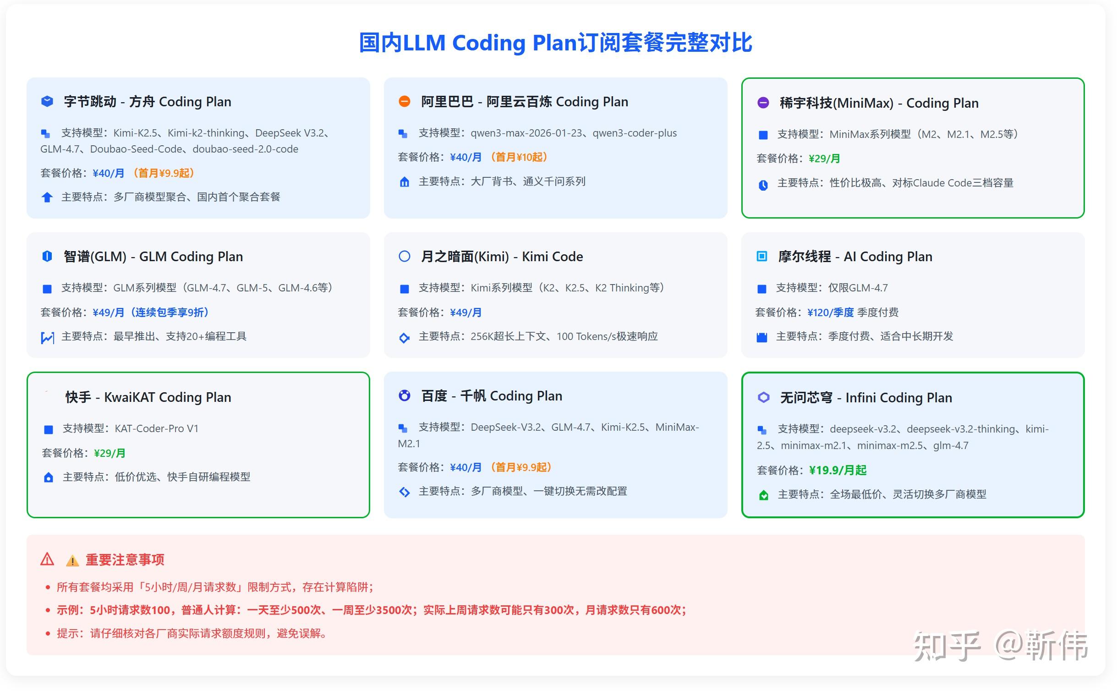Click the blue square icon beside KAT-Coder-Pro V1
Image resolution: width=1117 pixels, height=691 pixels.
(48, 430)
